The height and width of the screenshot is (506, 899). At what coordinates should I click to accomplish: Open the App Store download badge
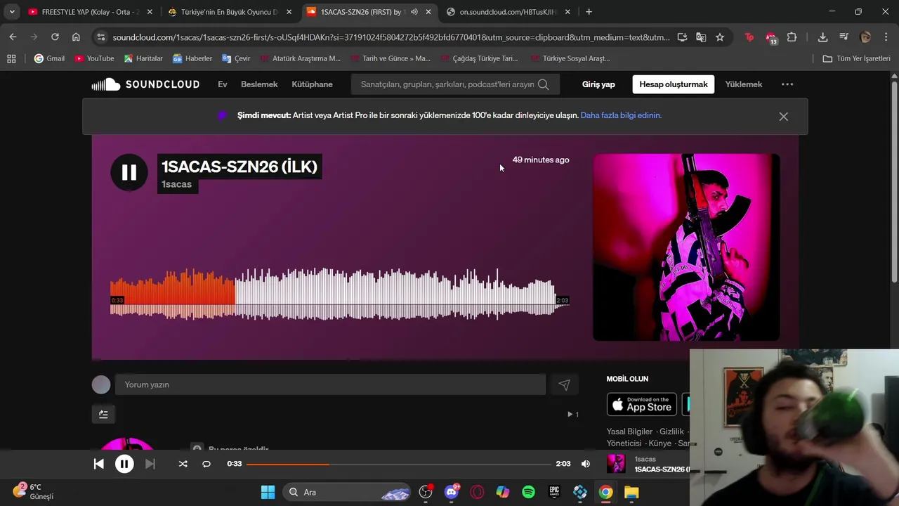641,405
